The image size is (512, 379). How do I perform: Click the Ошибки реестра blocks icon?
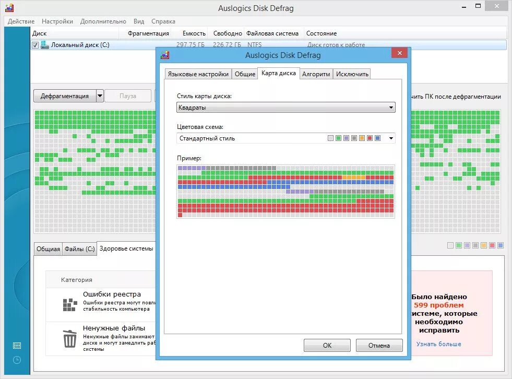[70, 304]
